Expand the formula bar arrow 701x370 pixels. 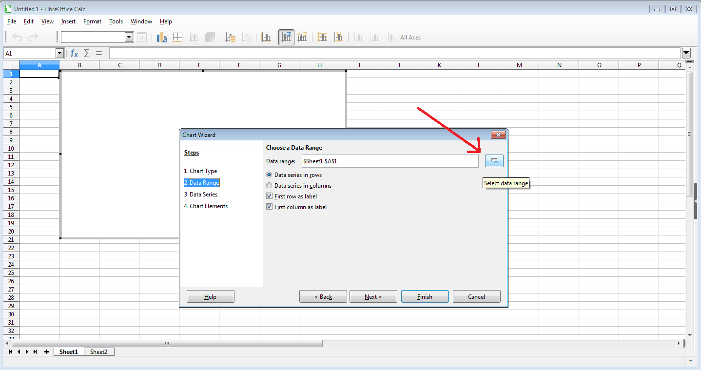click(686, 53)
